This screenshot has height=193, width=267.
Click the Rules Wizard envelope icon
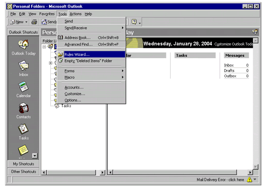pyautogui.click(x=61, y=54)
